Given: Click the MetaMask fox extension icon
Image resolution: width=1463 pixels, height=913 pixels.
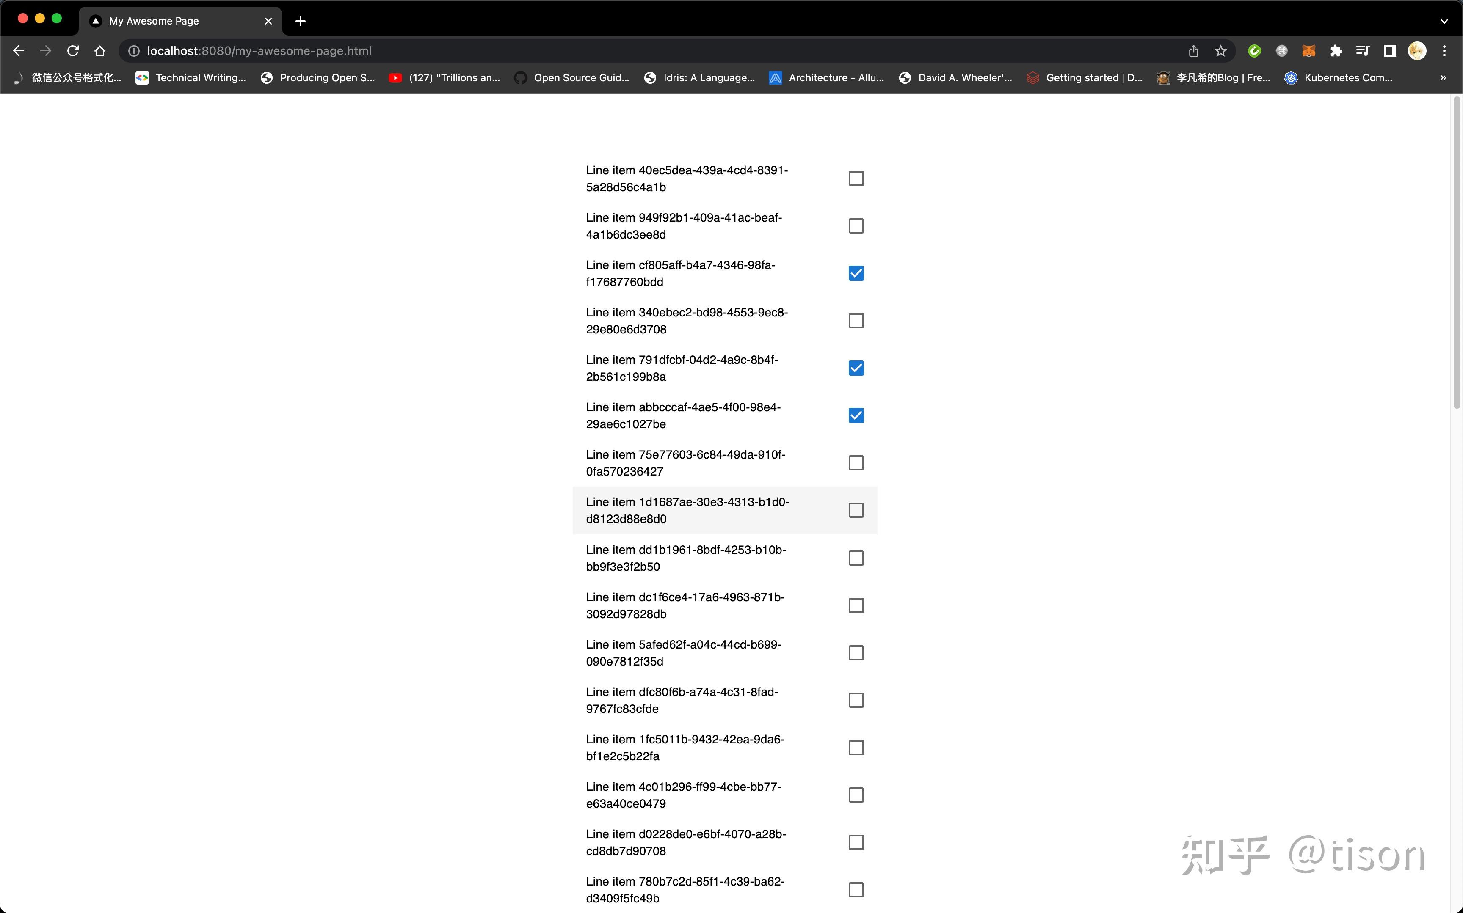Looking at the screenshot, I should [1308, 51].
